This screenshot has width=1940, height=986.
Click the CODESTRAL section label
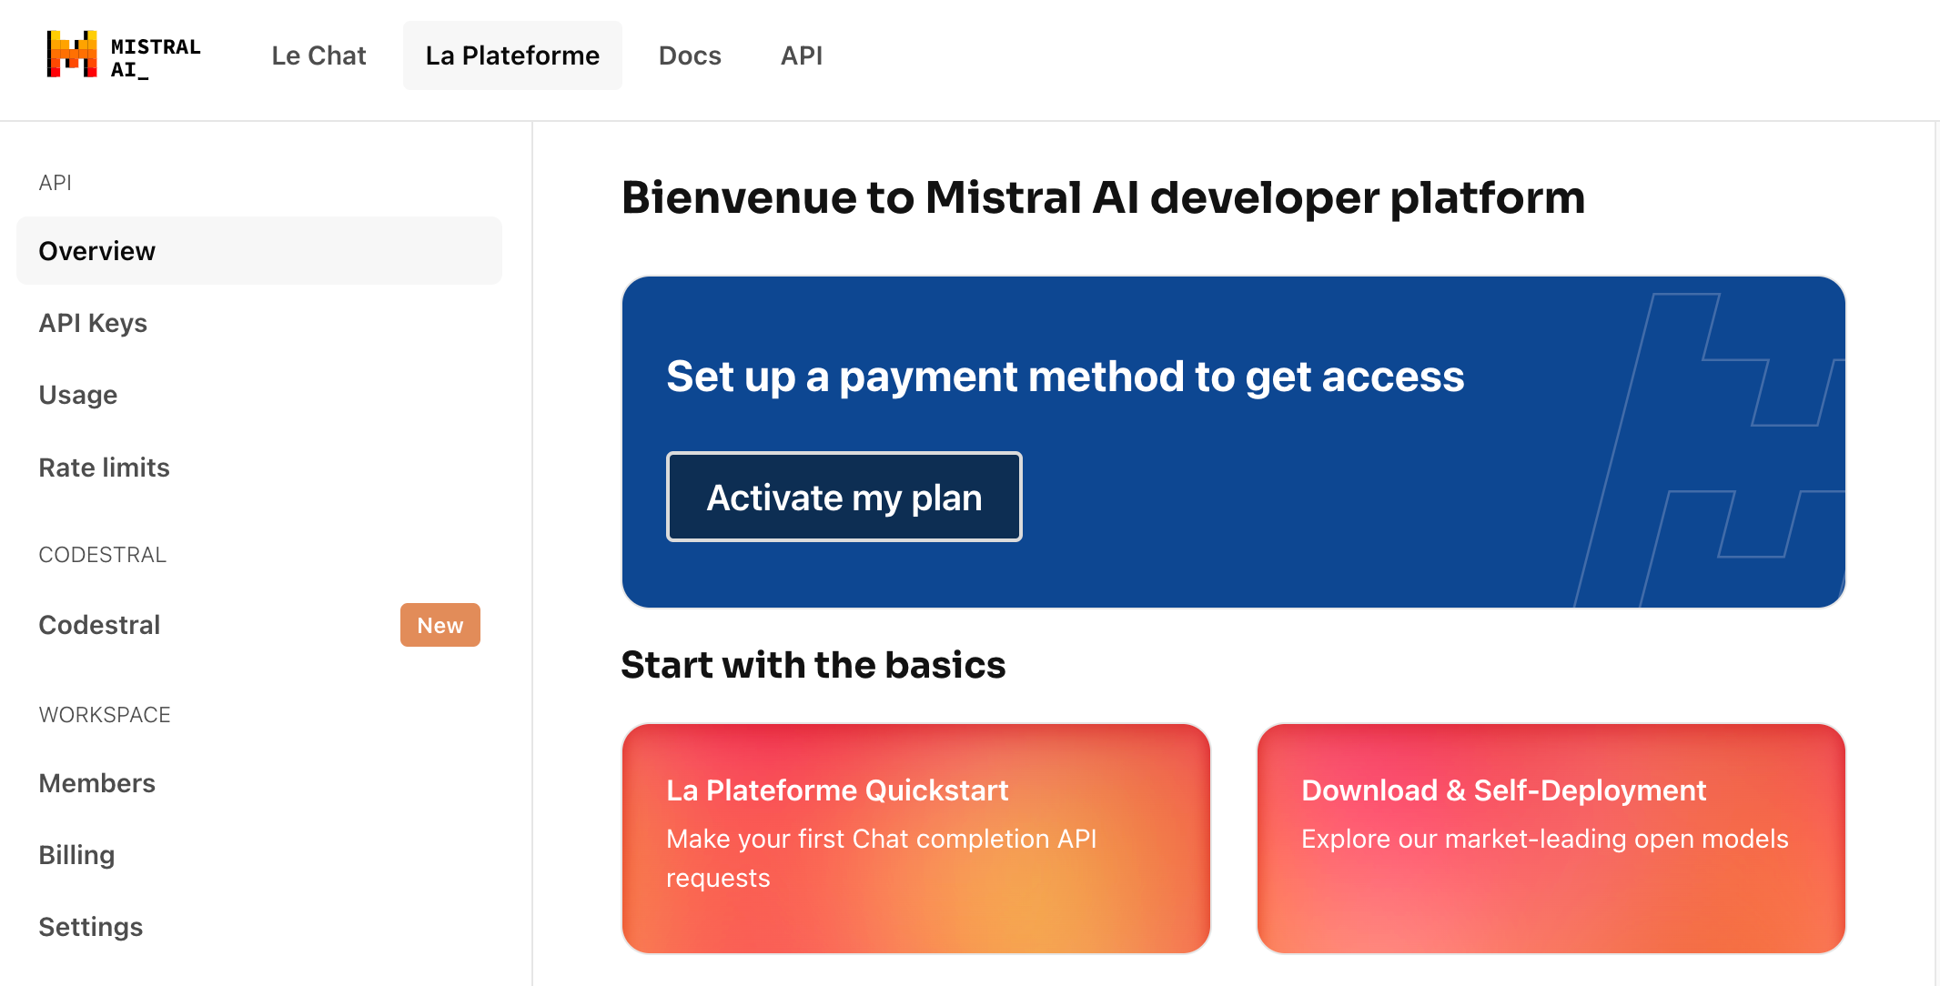[x=103, y=555]
